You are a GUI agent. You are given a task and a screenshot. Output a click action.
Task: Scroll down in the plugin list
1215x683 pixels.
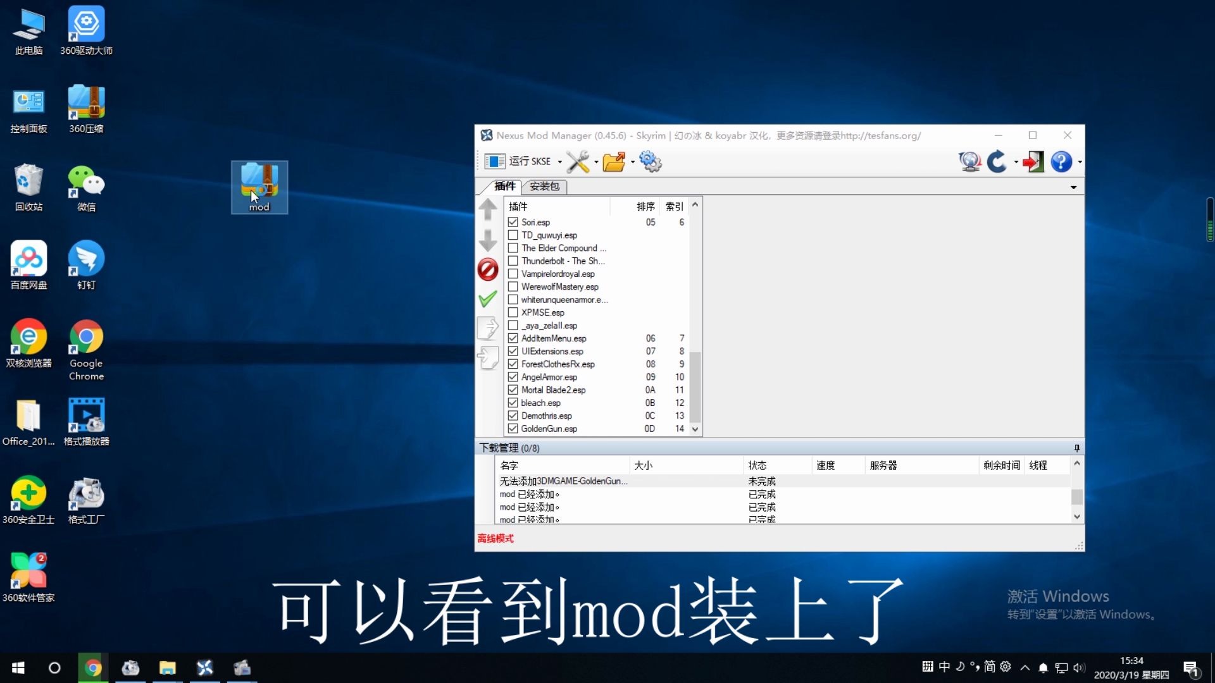tap(695, 428)
